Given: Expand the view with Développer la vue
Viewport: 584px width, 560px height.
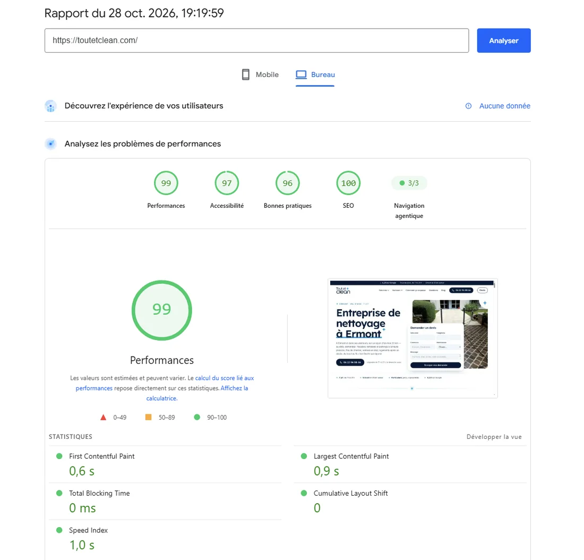Looking at the screenshot, I should [494, 437].
